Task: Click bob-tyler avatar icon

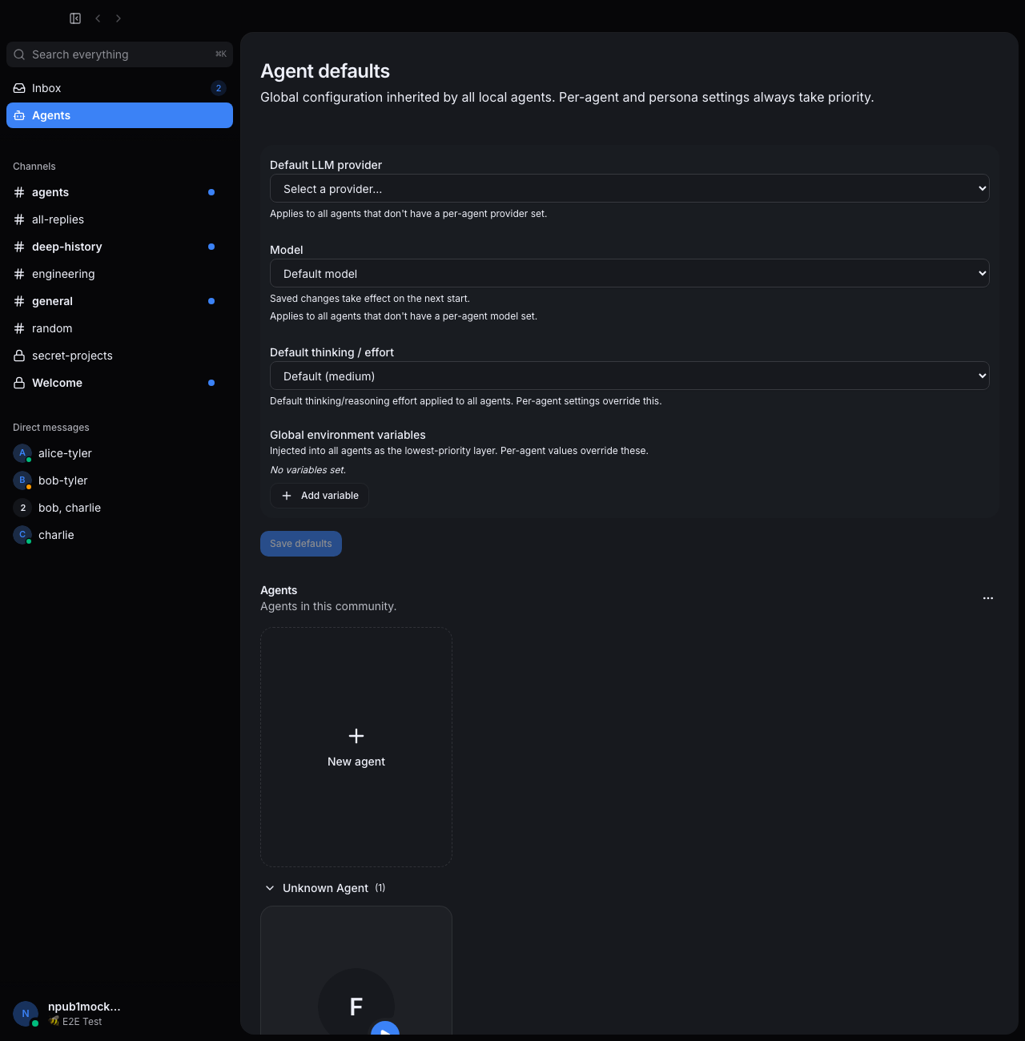Action: 22,480
